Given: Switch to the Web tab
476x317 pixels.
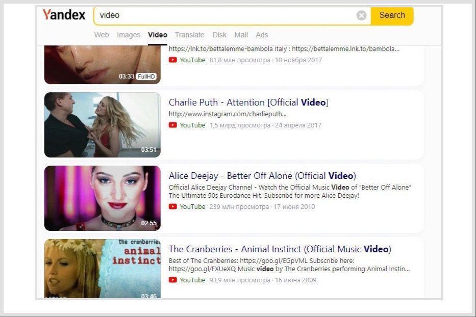Looking at the screenshot, I should [x=102, y=35].
